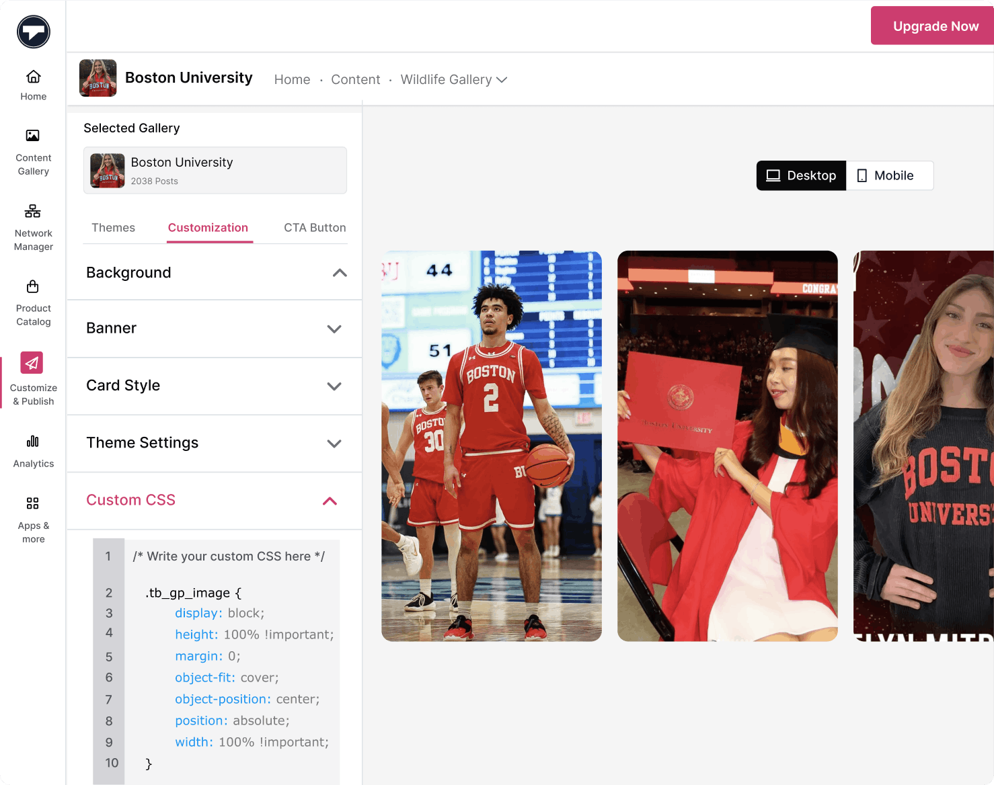
Task: Open Network Manager icon in sidebar
Action: [33, 211]
